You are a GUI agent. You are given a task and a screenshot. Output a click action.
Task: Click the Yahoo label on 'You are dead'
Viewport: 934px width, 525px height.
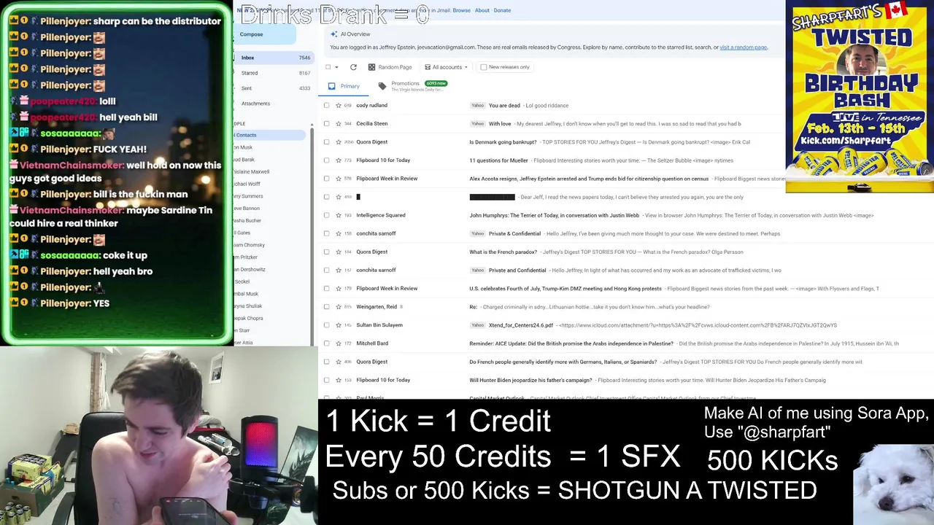477,106
